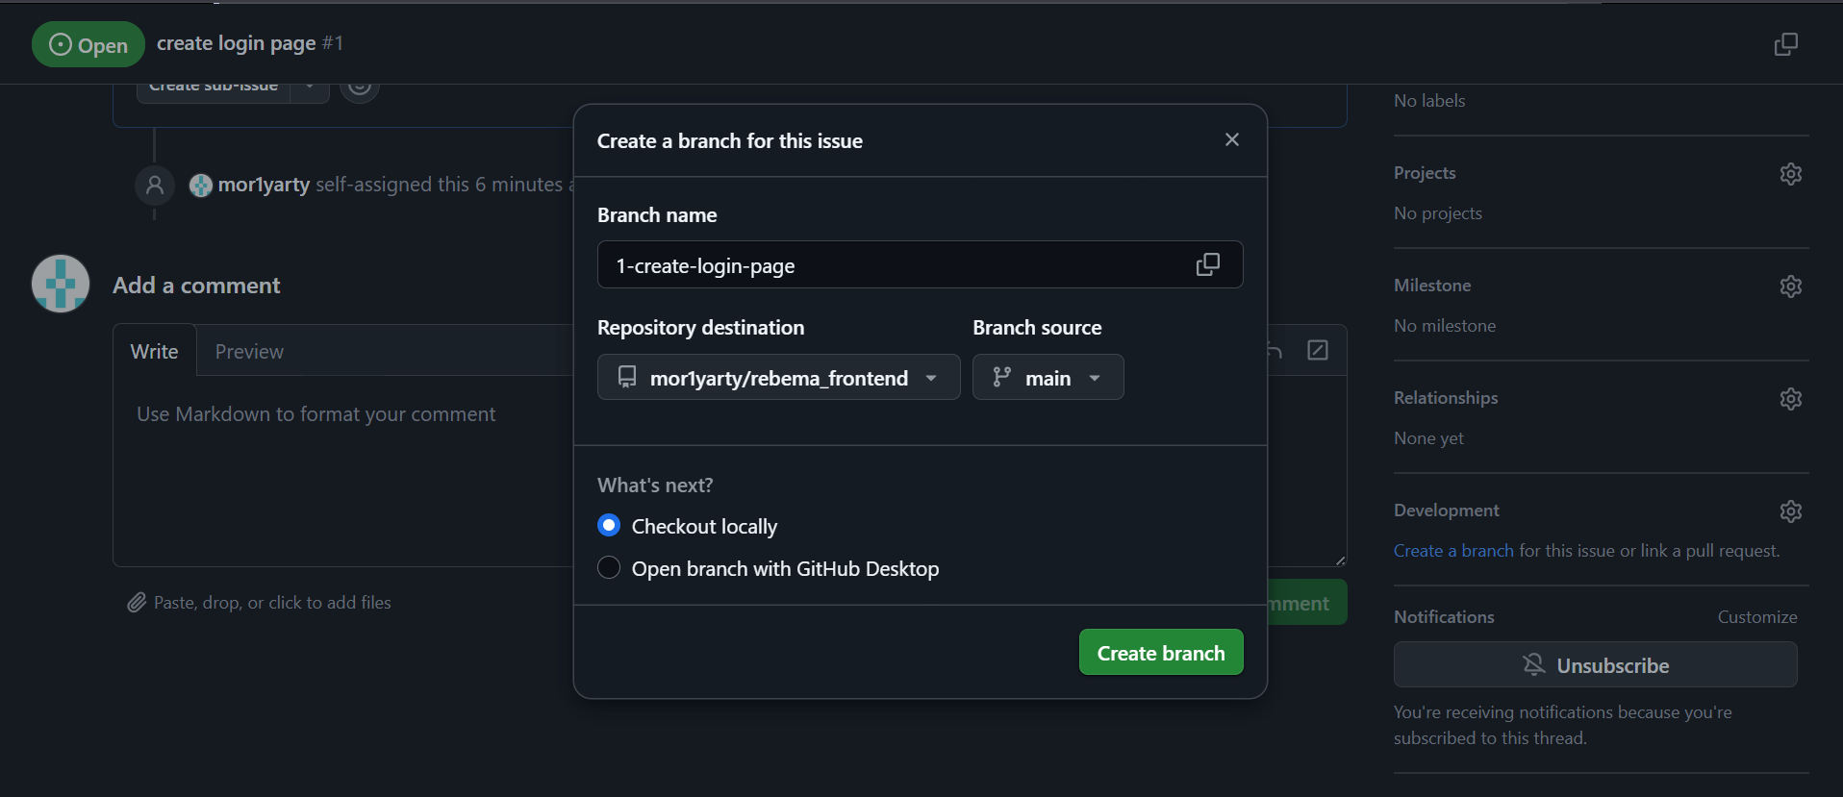Select Open branch with GitHub Desktop

click(x=609, y=568)
